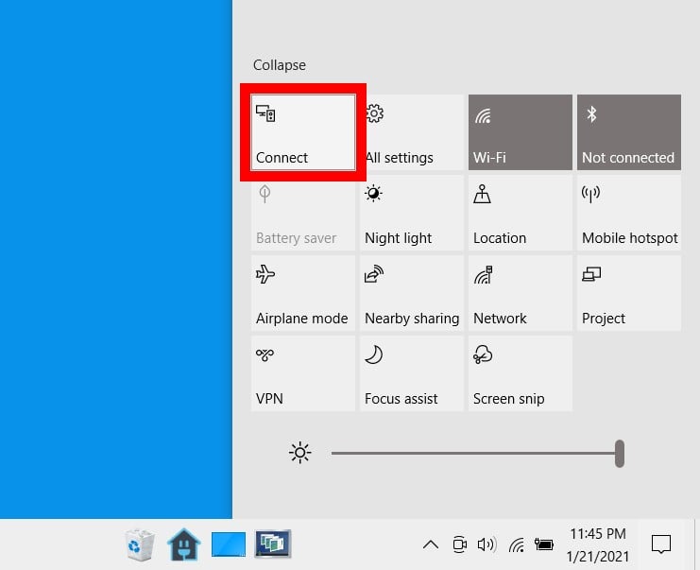Click the volume speaker tray icon
Viewport: 700px width, 570px height.
pos(487,544)
